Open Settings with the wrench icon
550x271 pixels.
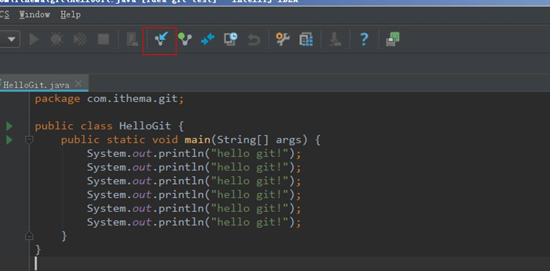pos(282,39)
